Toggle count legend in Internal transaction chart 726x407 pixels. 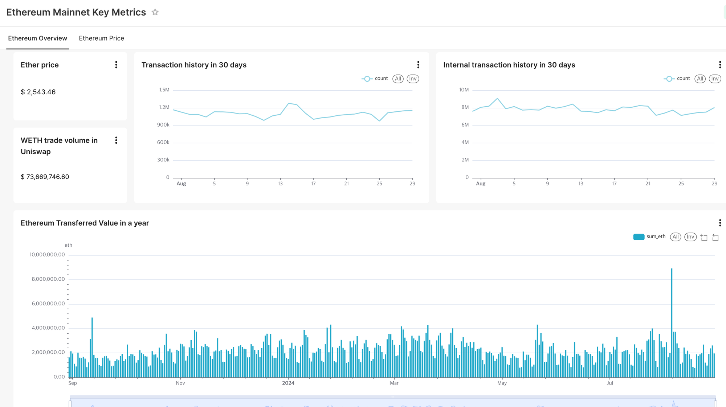677,79
